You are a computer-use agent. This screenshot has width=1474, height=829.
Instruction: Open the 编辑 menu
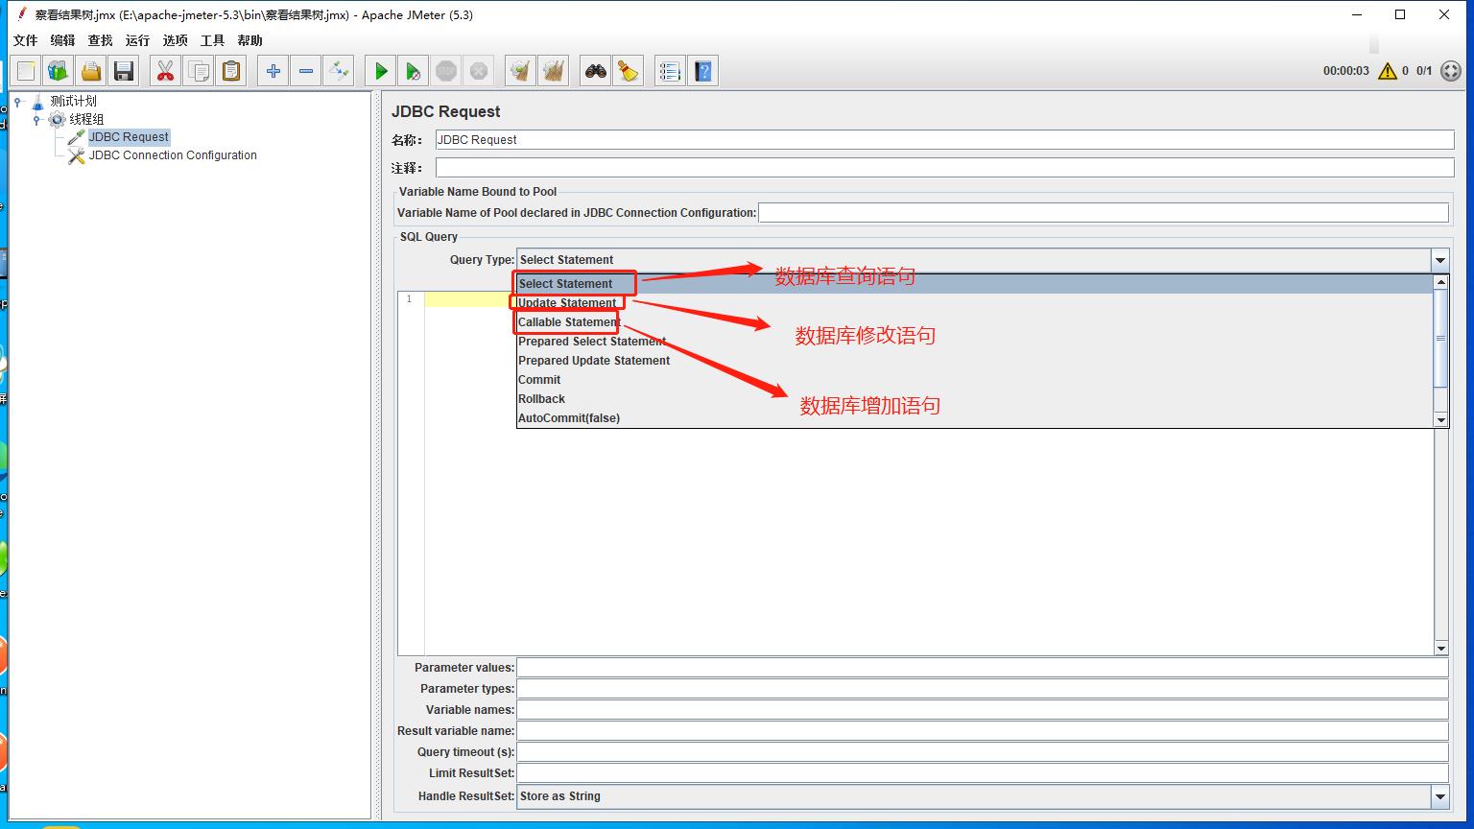coord(62,40)
